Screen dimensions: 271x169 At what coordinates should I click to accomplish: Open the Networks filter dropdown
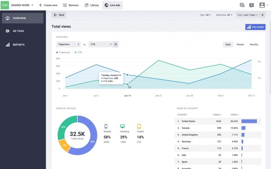coord(224,15)
